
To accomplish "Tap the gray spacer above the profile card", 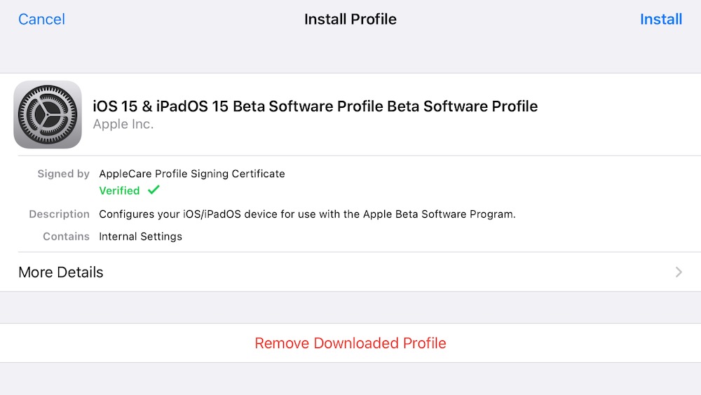I will [350, 56].
